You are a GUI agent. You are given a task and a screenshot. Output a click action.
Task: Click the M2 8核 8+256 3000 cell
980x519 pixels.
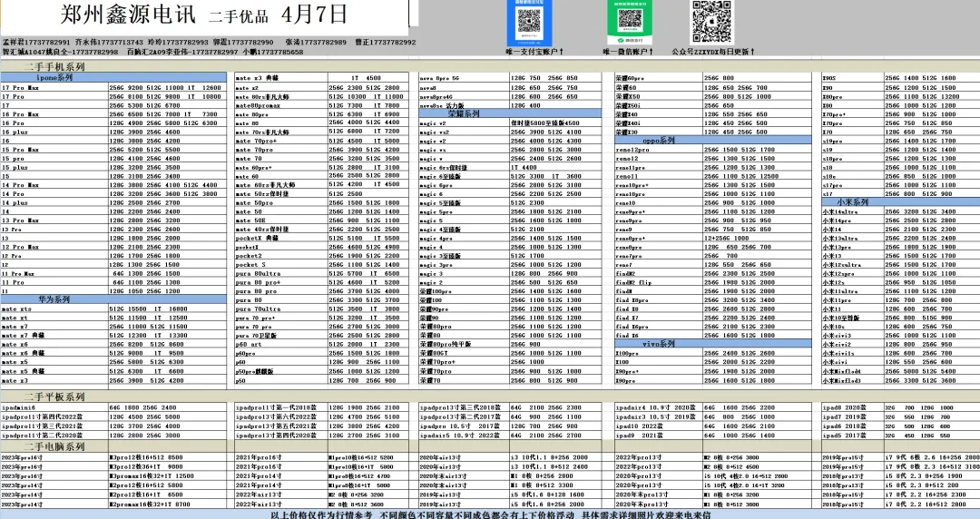pyautogui.click(x=758, y=457)
